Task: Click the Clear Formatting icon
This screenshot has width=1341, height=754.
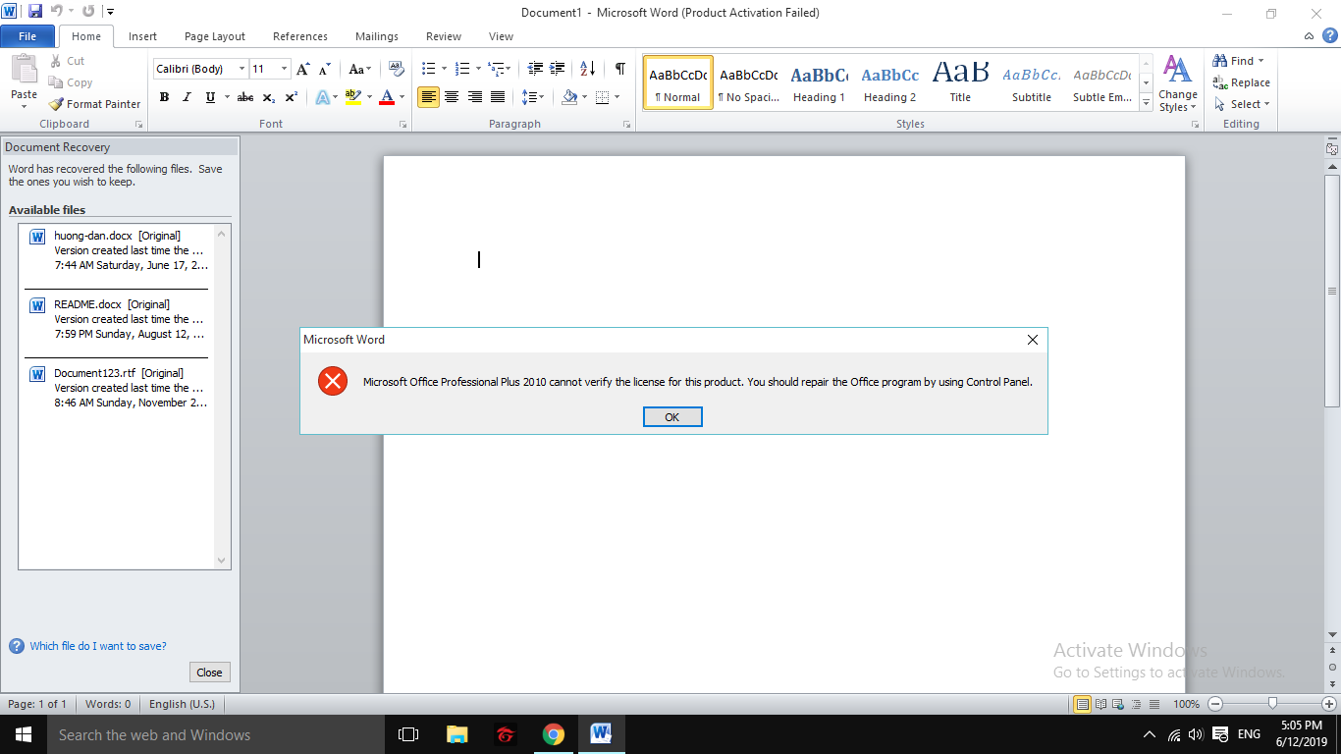Action: click(x=396, y=69)
